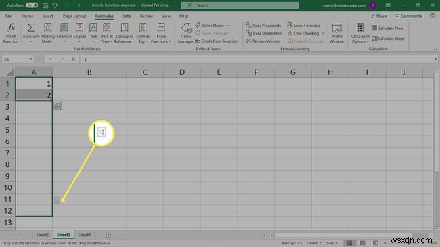Click the Save icon in title bar
440x247 pixels.
[45, 5]
